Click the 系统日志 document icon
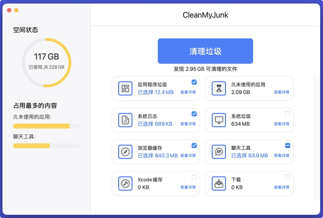The width and height of the screenshot is (323, 218). click(125, 120)
